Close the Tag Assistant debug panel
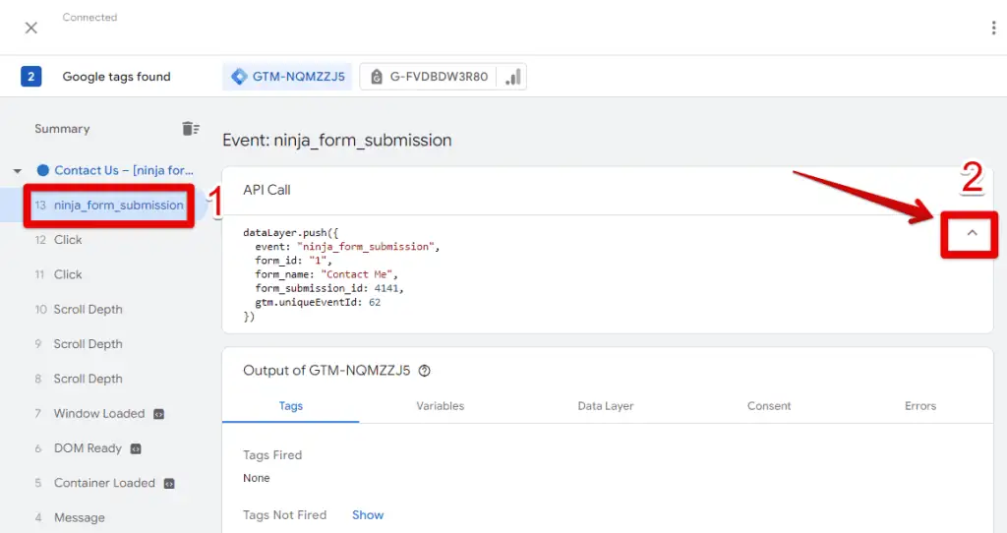 pos(31,28)
